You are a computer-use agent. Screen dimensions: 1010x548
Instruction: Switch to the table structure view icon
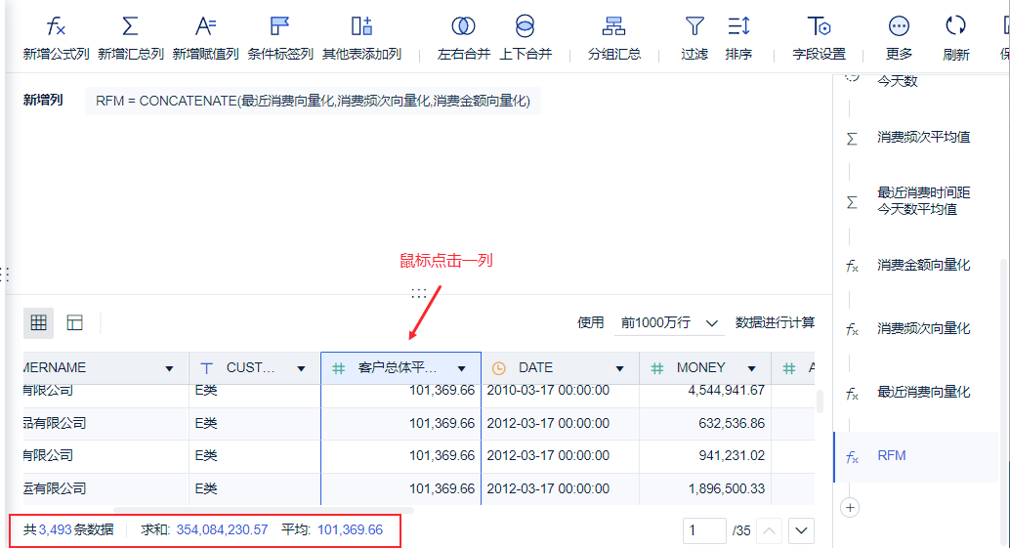(74, 322)
